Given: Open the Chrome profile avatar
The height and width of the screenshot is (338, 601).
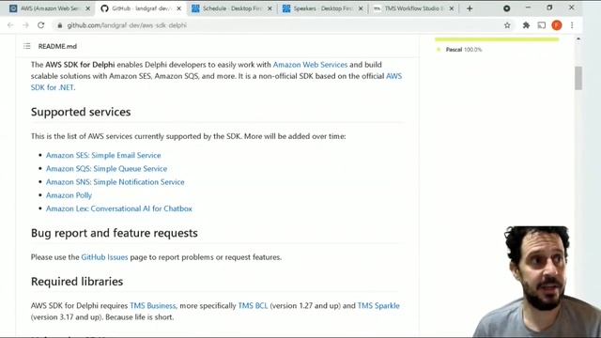Looking at the screenshot, I should pos(557,25).
